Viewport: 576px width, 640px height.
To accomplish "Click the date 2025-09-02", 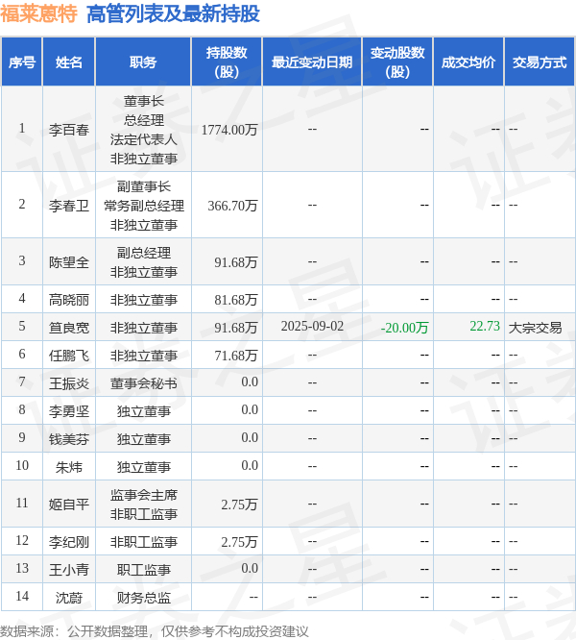I will [x=312, y=326].
